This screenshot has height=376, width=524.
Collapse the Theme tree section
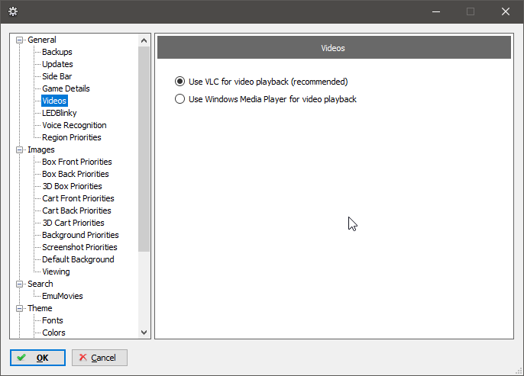coord(19,309)
